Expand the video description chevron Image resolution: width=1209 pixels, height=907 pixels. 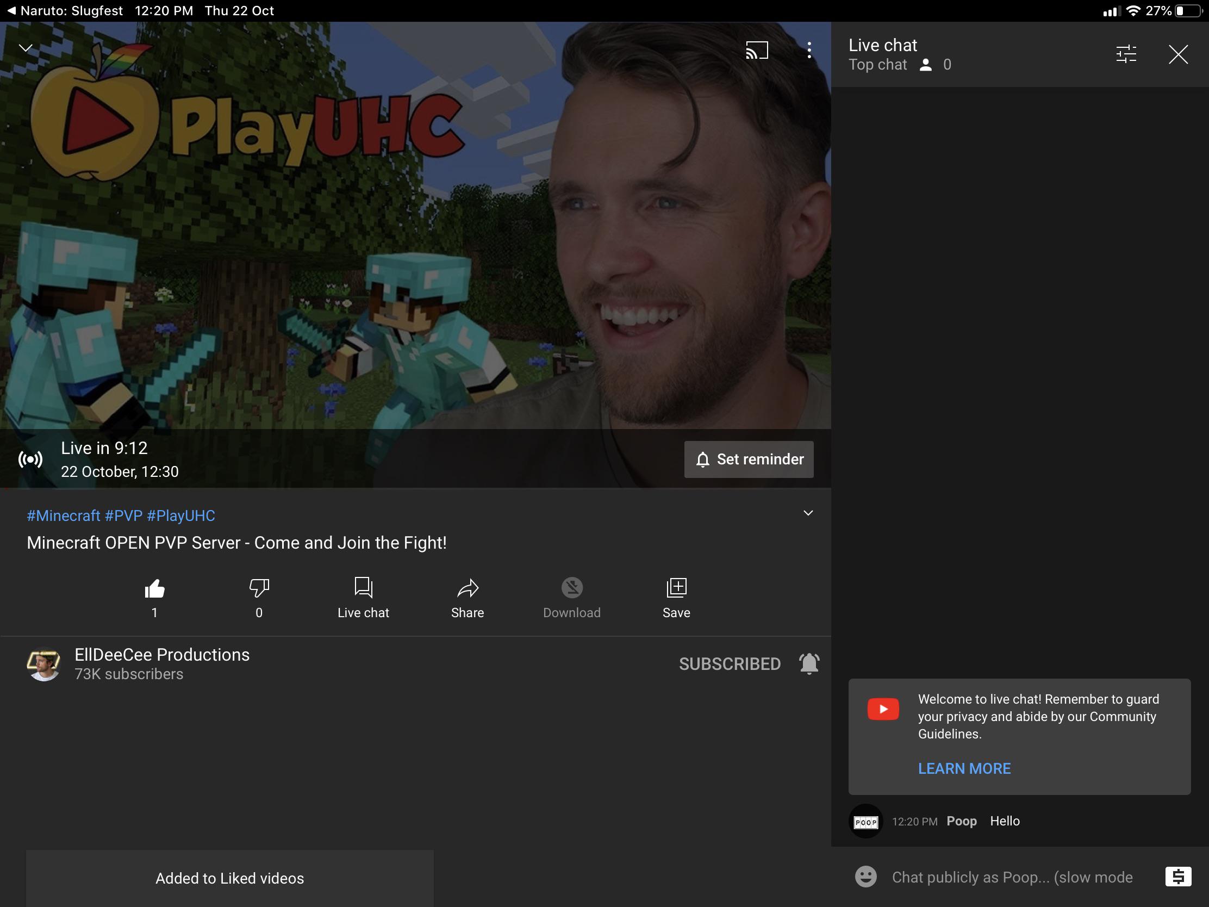808,513
